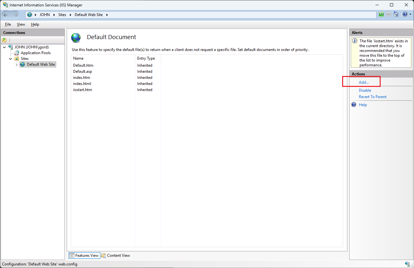Click the Up folder icon in Connections
Screen dimensions: 414x268
(4, 40)
